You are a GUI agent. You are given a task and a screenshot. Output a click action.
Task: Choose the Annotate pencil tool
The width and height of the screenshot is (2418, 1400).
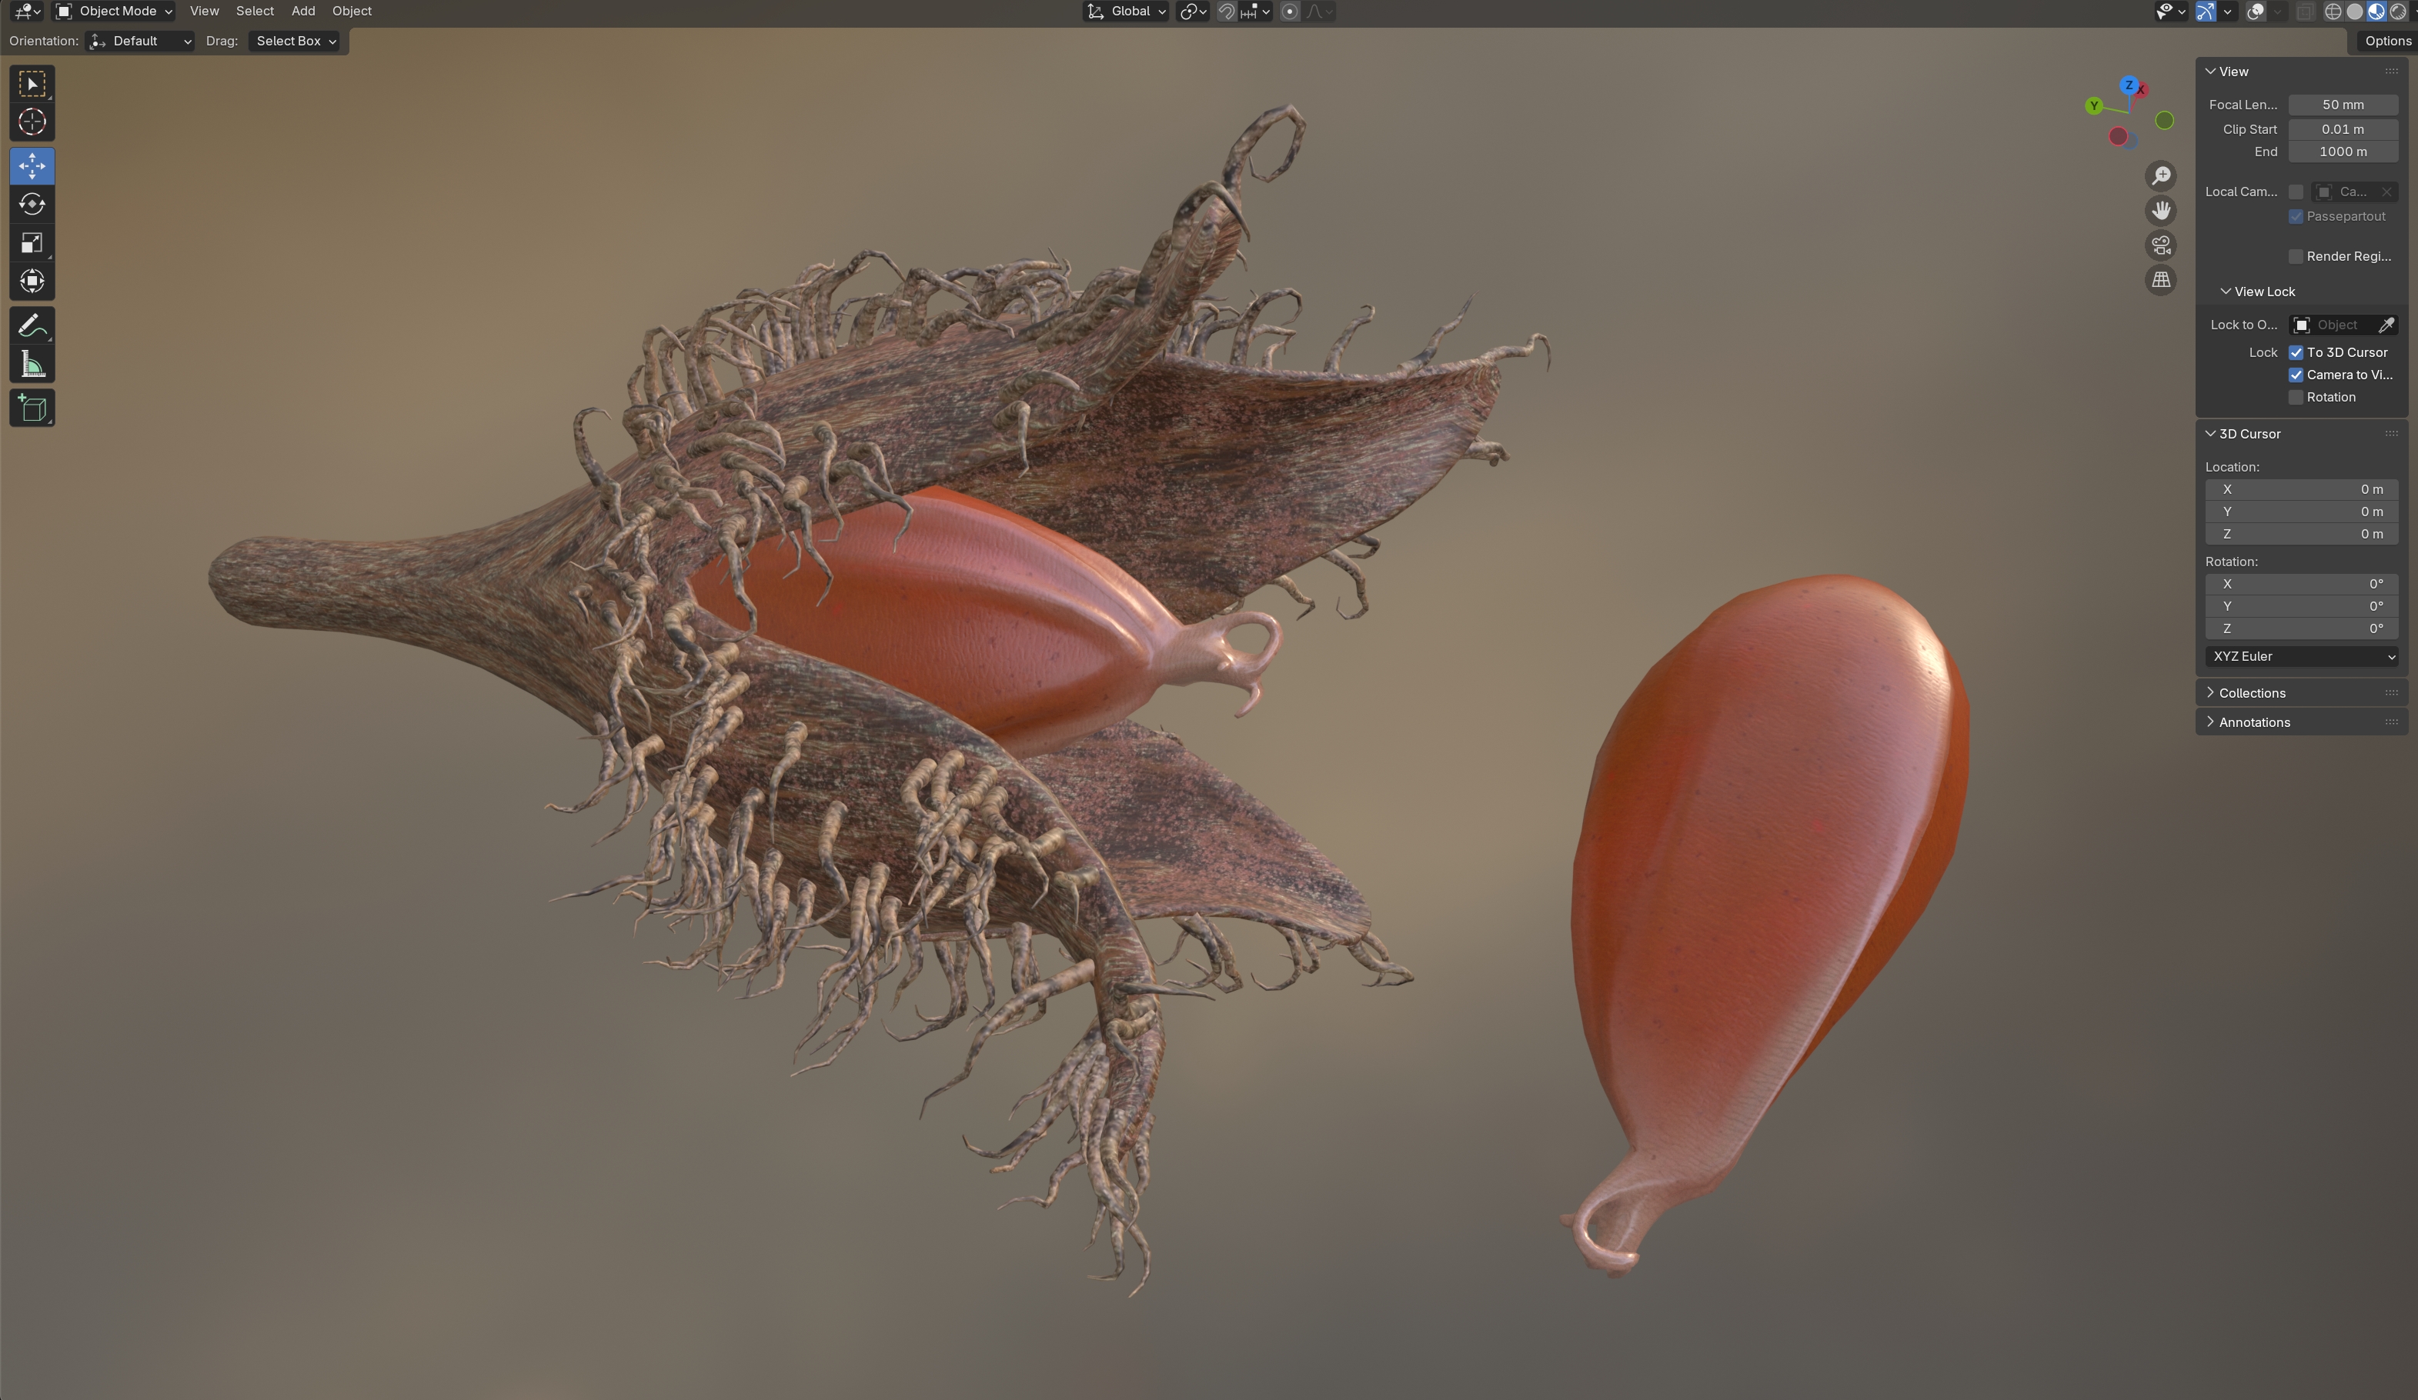(x=32, y=326)
